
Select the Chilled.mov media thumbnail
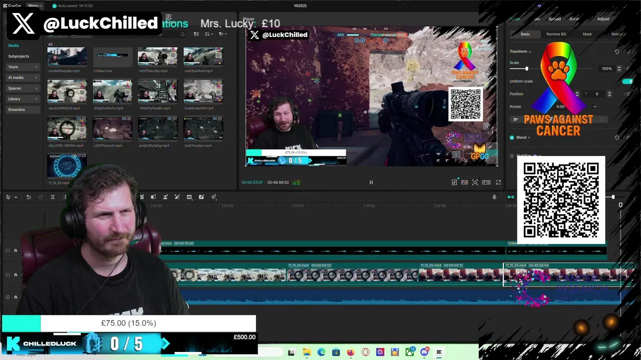(x=113, y=56)
